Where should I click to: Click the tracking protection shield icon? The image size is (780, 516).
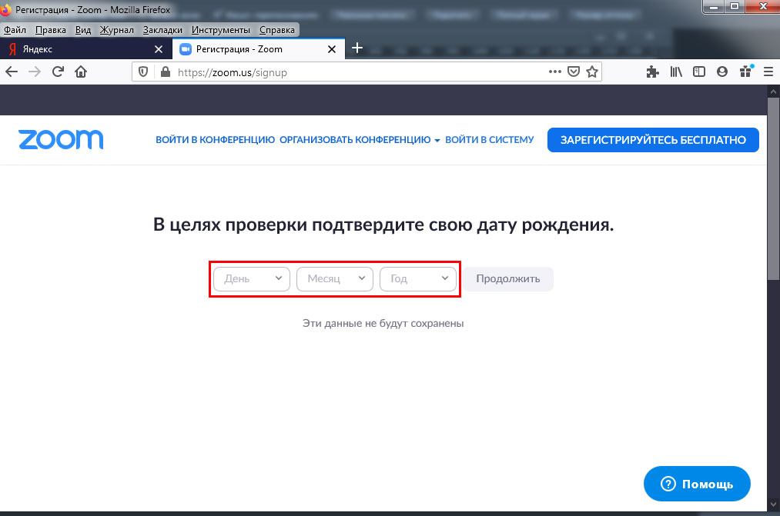(x=144, y=71)
